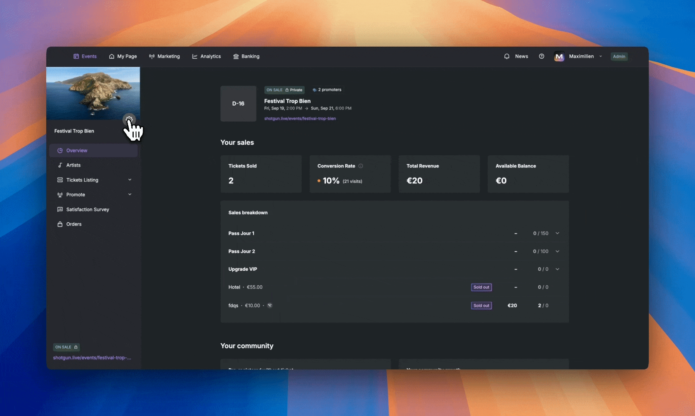Expand Promote submenu chevron

(130, 194)
